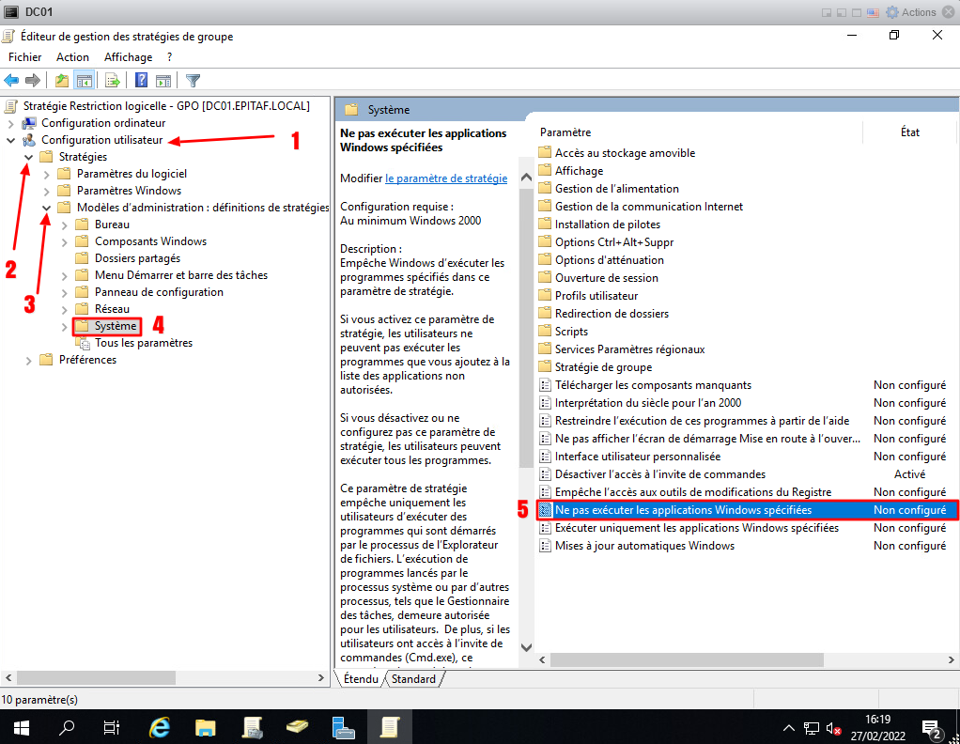Click the Filter funnel toolbar icon
The height and width of the screenshot is (744, 960).
click(x=193, y=81)
